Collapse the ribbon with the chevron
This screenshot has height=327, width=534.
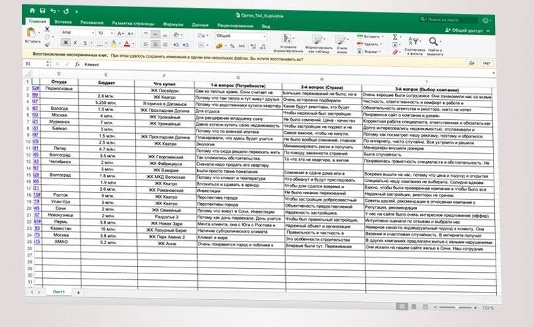click(x=488, y=31)
